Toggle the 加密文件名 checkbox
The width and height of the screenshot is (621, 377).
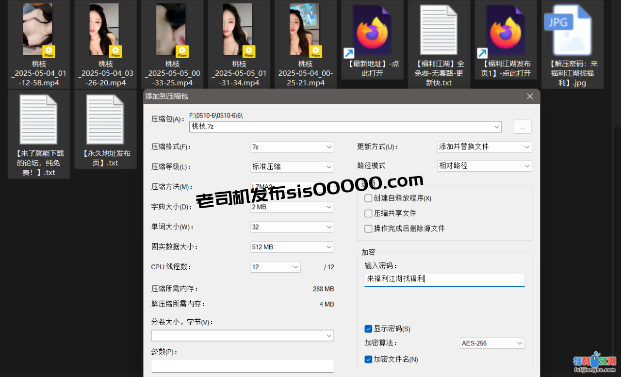368,359
